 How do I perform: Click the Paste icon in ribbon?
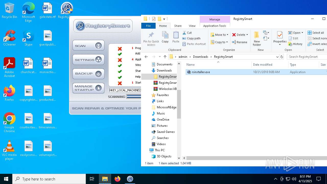(x=176, y=37)
